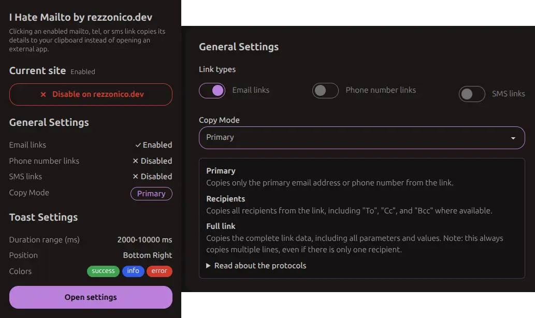The width and height of the screenshot is (535, 318).
Task: Click the Position label in Toast Settings
Action: pyautogui.click(x=23, y=255)
